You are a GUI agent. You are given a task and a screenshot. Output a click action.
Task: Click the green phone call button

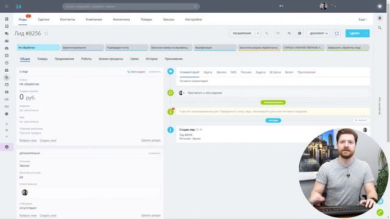click(x=380, y=212)
